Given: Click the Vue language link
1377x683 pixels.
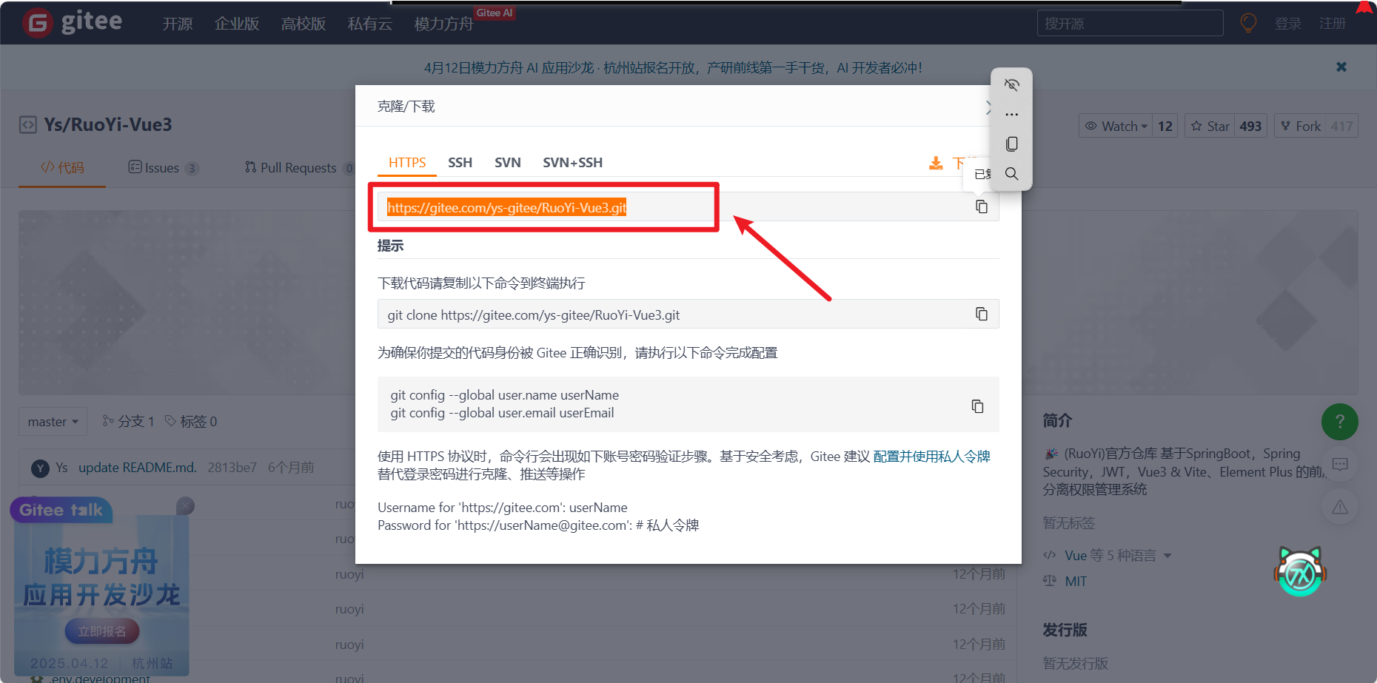Looking at the screenshot, I should tap(1076, 556).
